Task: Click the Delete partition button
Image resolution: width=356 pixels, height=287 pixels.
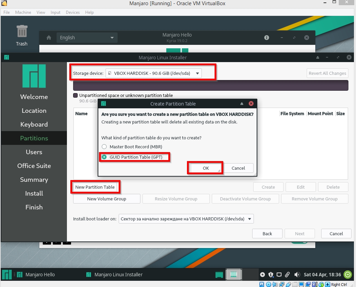Action: (333, 187)
